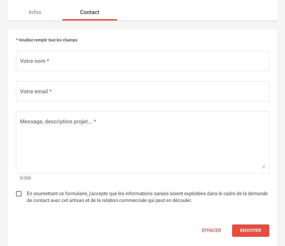The height and width of the screenshot is (246, 285).
Task: Click the message description text area
Action: pos(143,142)
